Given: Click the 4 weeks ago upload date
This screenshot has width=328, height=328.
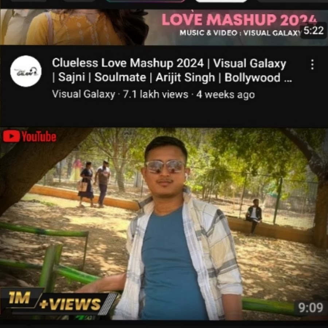Looking at the screenshot, I should [x=225, y=94].
